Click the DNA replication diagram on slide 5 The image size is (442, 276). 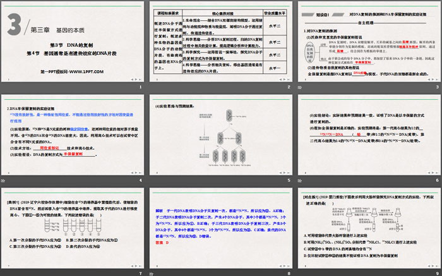point(225,138)
